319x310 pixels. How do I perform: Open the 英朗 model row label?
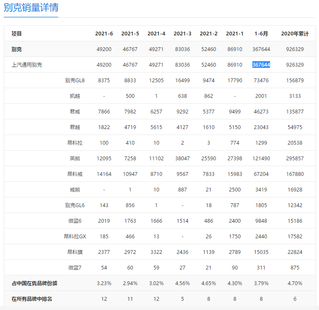pos(75,159)
